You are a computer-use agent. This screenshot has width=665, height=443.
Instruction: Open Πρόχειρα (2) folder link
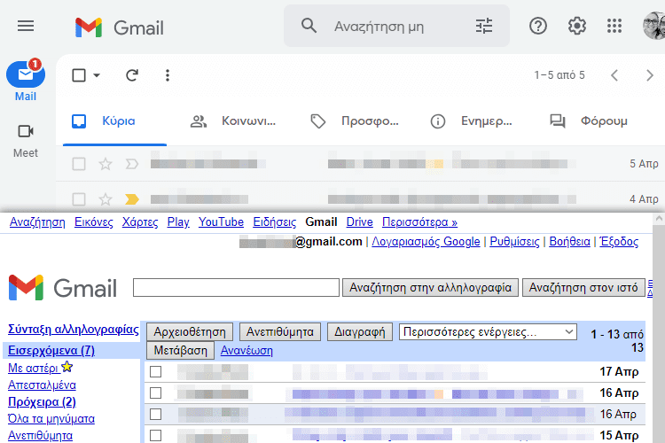(42, 402)
